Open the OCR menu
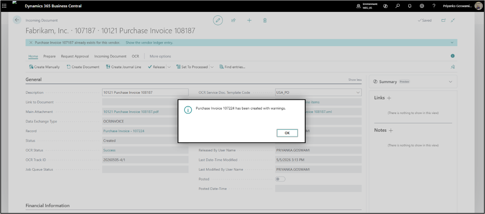 (x=135, y=56)
